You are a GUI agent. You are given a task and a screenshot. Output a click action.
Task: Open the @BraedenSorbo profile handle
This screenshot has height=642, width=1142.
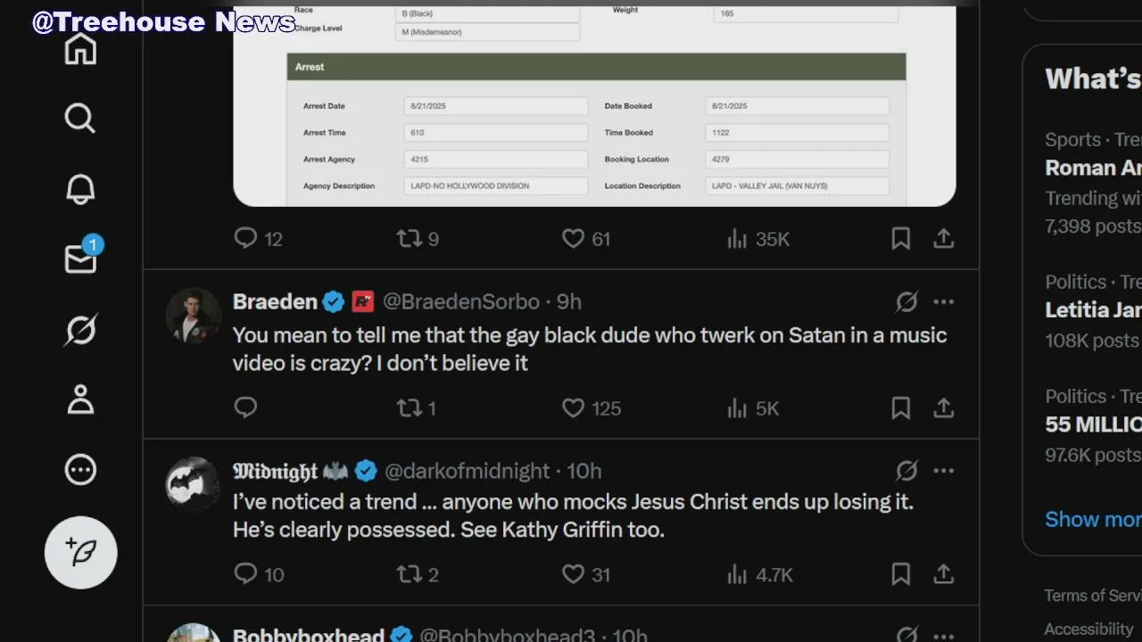coord(461,302)
